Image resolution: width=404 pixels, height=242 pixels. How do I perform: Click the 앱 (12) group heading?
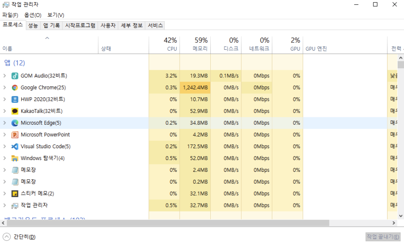[x=15, y=63]
